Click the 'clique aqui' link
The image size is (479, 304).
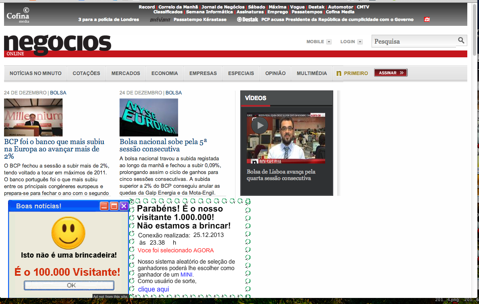pyautogui.click(x=153, y=289)
